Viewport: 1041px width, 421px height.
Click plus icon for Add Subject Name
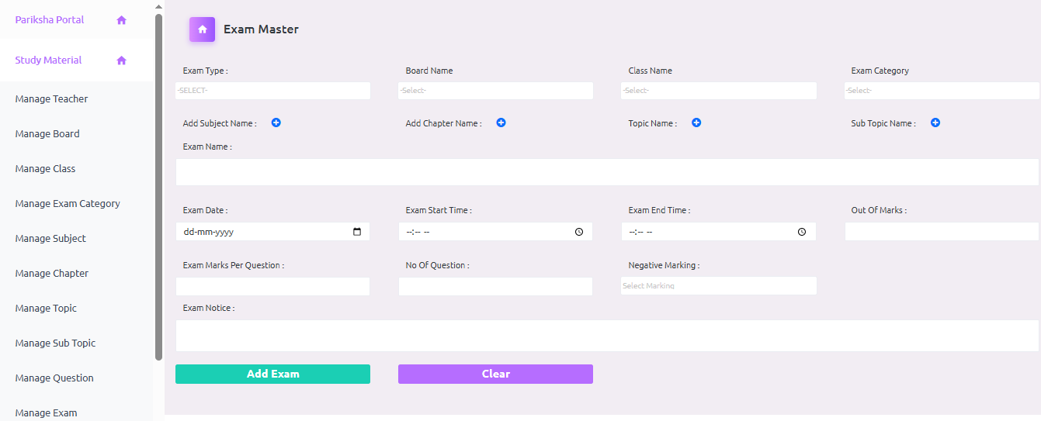pos(276,123)
